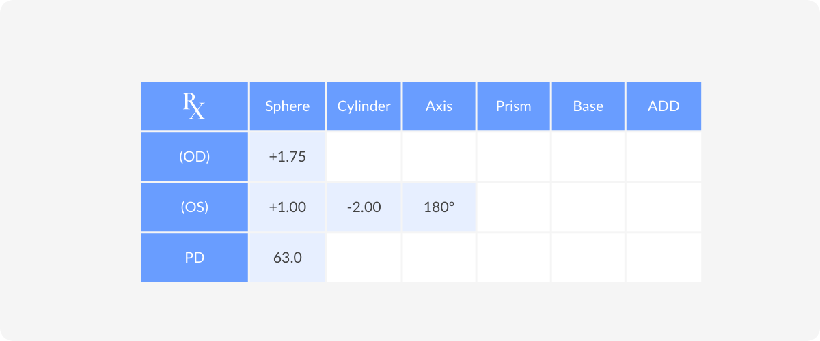Select the OS cylinder value -2.00
This screenshot has height=341, width=820.
pyautogui.click(x=364, y=207)
